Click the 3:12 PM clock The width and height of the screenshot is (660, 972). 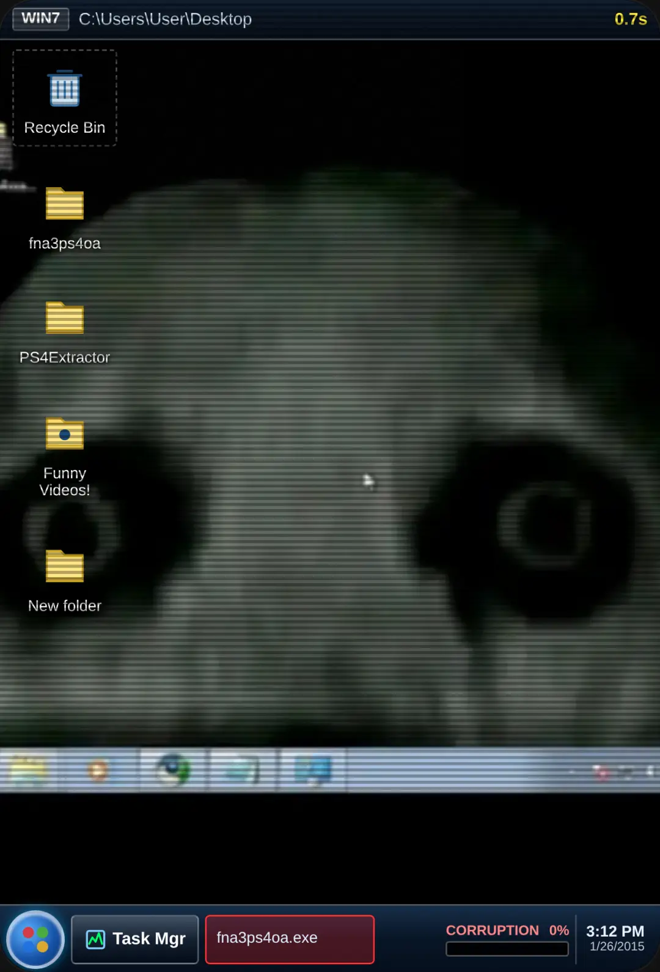coord(615,930)
